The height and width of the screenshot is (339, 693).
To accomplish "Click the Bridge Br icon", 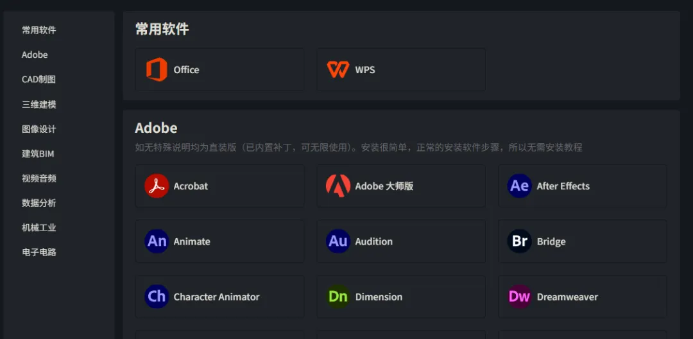I will 519,241.
